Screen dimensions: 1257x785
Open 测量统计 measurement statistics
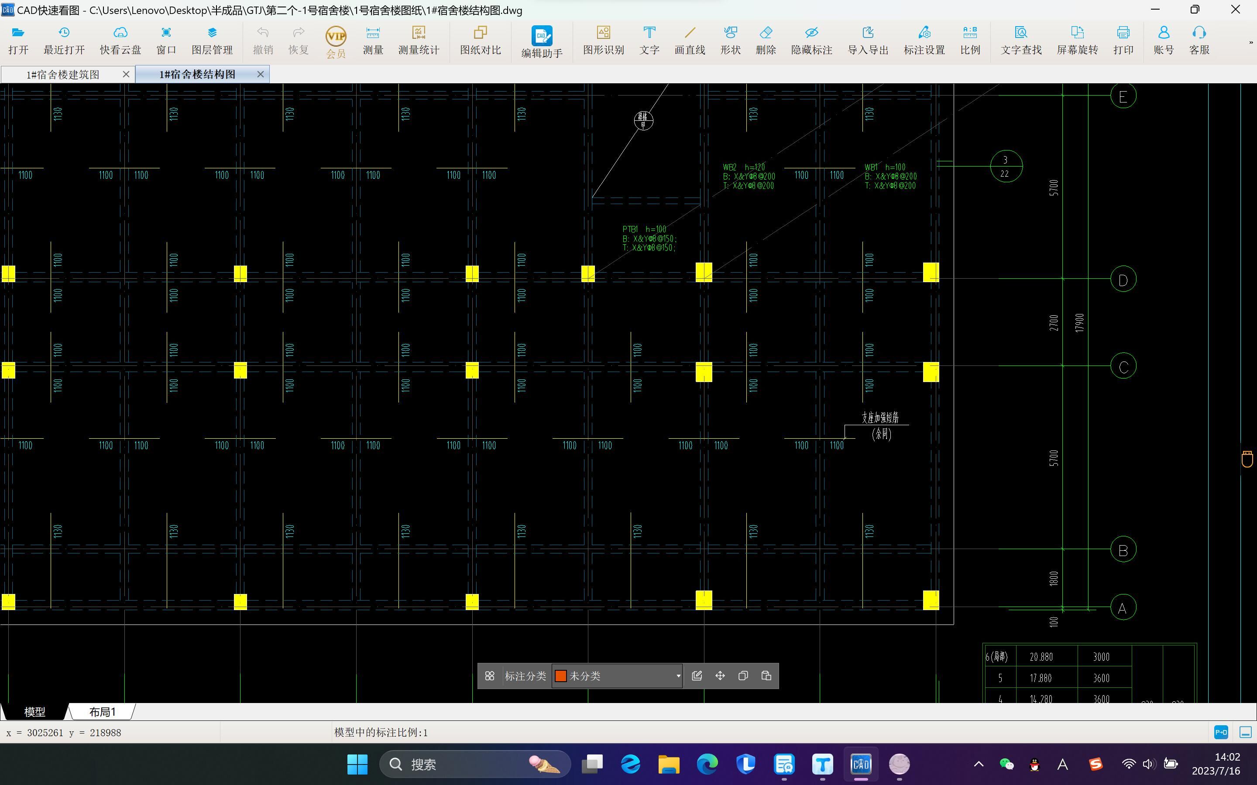[419, 41]
